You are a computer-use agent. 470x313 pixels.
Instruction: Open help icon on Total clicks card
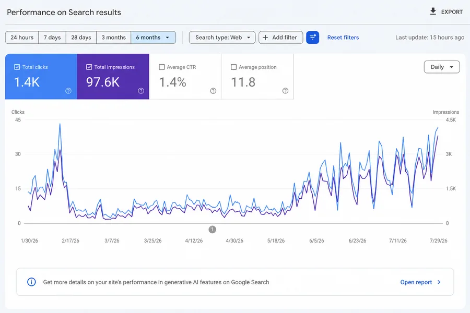tap(68, 91)
